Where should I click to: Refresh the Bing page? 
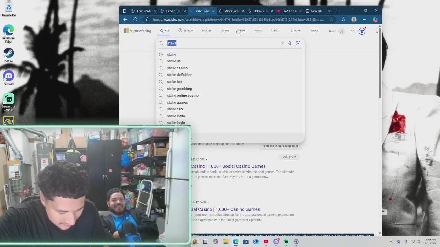pyautogui.click(x=135, y=20)
